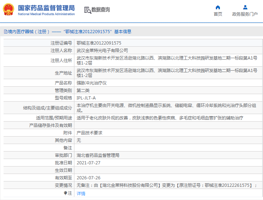Select registration number 鄂械注准20122091575 value

coord(99,43)
